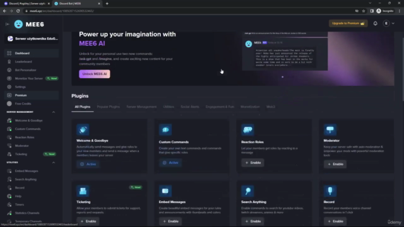Open Leaderboard in the sidebar

pyautogui.click(x=32, y=62)
